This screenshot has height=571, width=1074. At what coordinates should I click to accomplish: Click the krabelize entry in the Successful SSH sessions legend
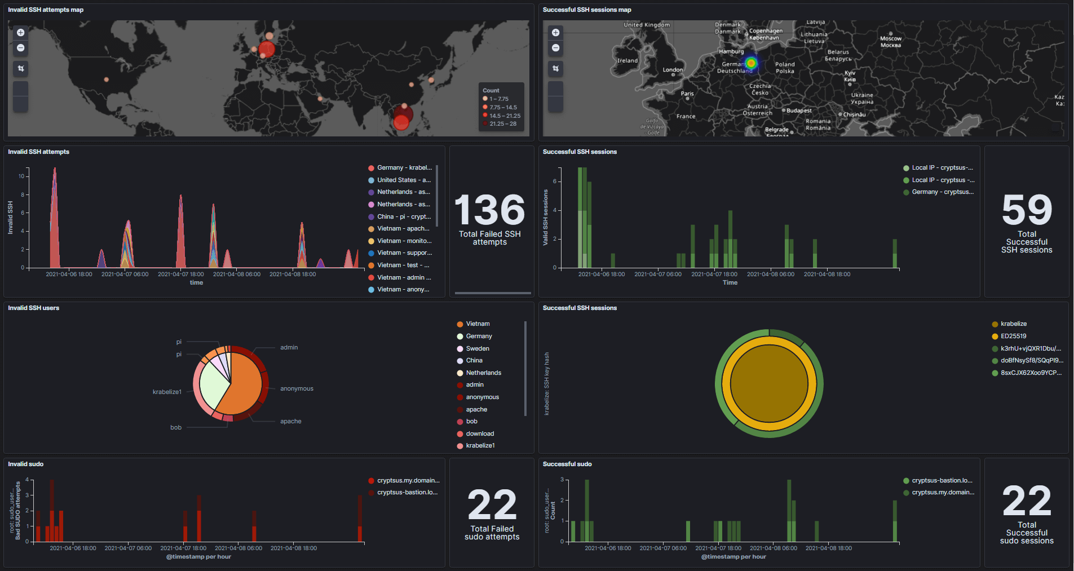tap(1013, 324)
